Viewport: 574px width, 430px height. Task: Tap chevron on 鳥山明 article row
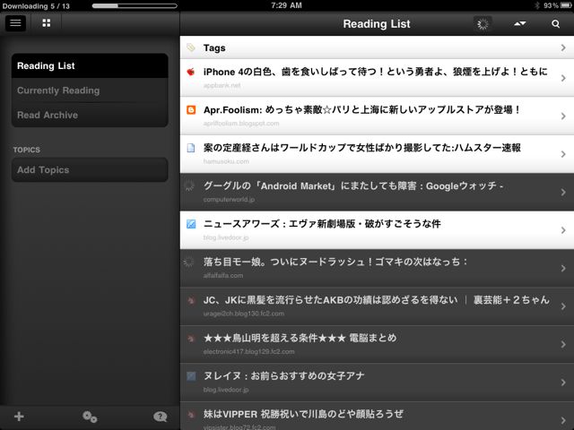coord(563,344)
